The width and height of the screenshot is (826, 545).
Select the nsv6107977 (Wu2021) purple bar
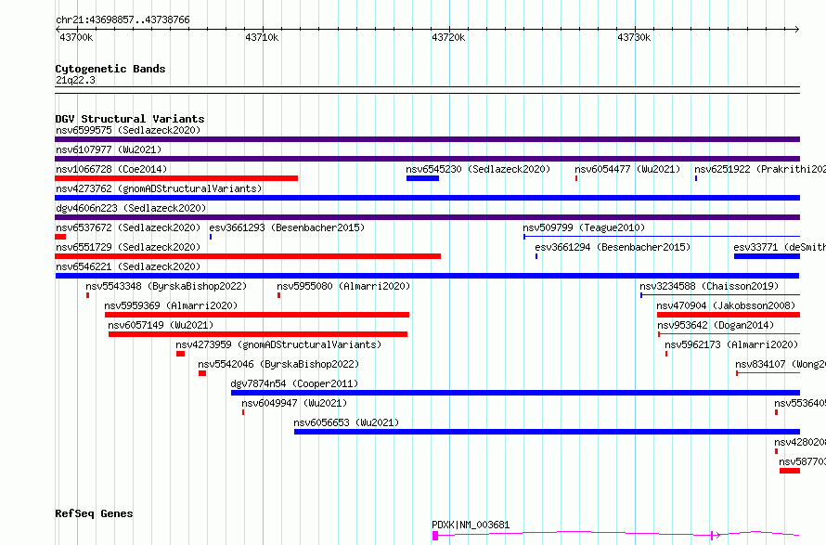427,159
